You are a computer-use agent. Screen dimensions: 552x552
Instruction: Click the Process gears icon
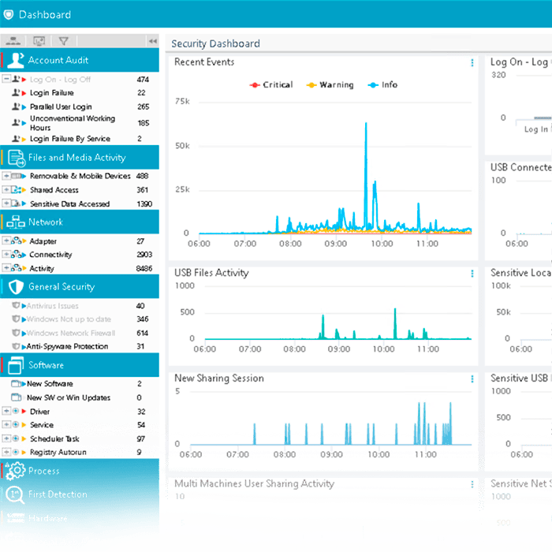tap(16, 471)
